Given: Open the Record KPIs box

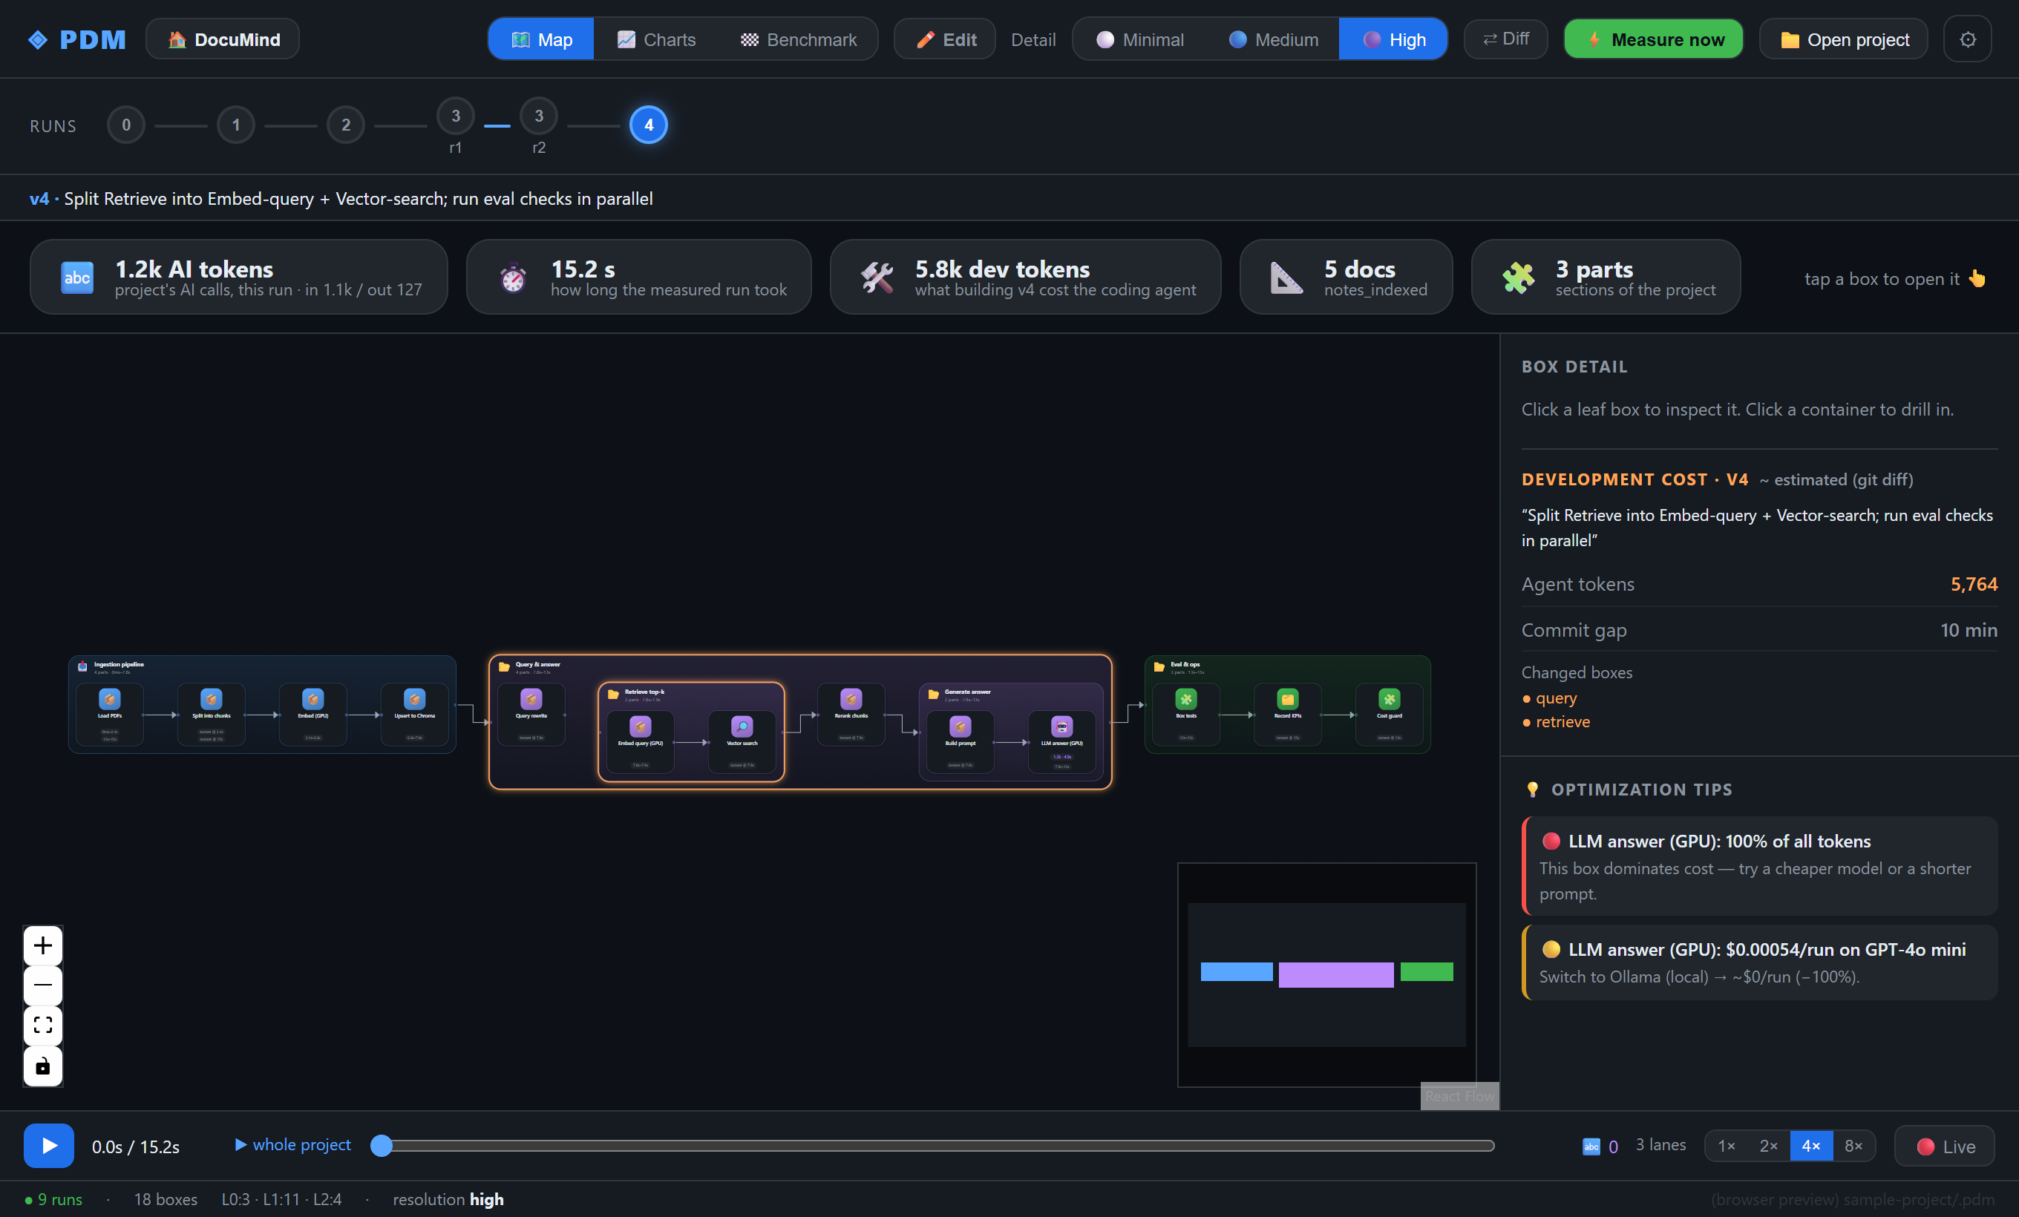Looking at the screenshot, I should coord(1287,714).
